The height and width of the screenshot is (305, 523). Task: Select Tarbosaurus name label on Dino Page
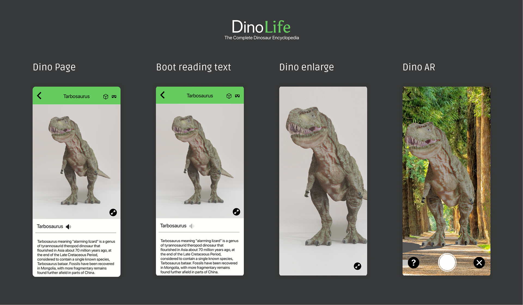(x=50, y=227)
